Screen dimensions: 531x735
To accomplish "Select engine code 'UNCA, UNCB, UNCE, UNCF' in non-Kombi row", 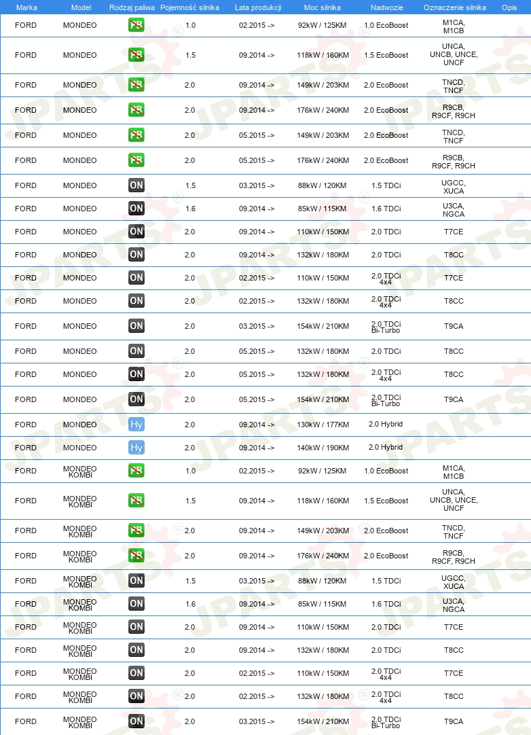I will pos(454,54).
